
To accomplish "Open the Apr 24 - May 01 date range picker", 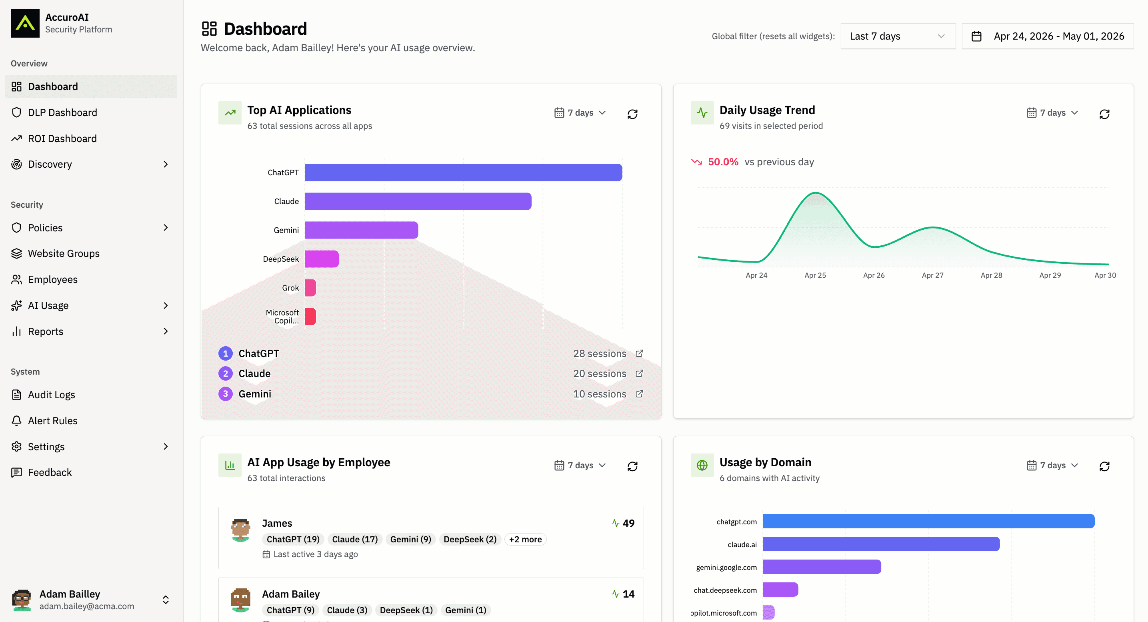I will [x=1048, y=36].
